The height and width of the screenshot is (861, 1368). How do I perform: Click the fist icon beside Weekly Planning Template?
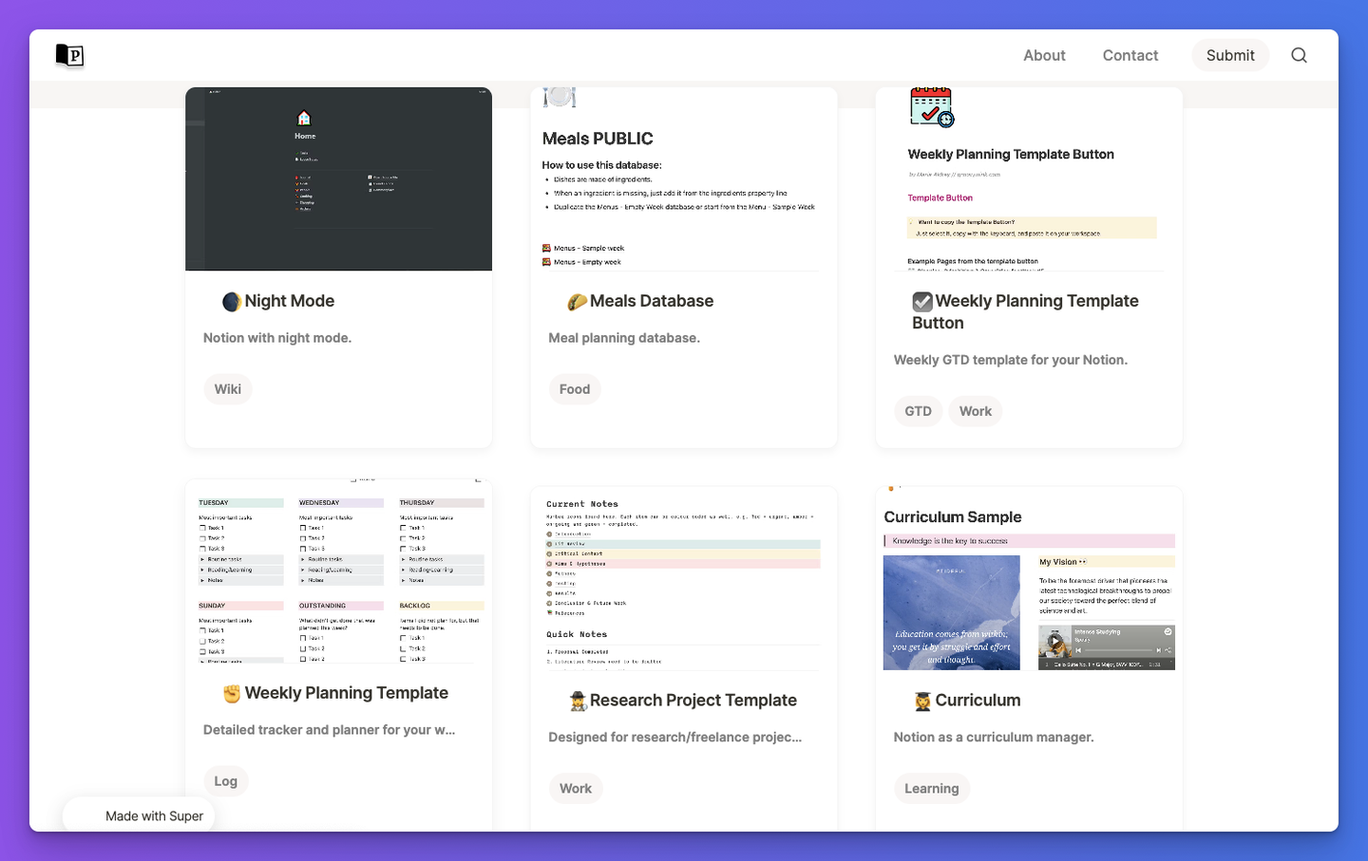tap(231, 693)
